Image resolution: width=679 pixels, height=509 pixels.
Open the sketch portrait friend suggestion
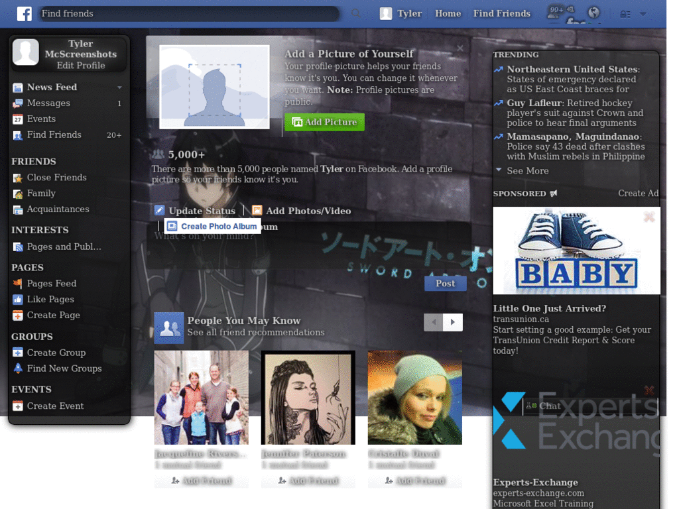point(308,398)
